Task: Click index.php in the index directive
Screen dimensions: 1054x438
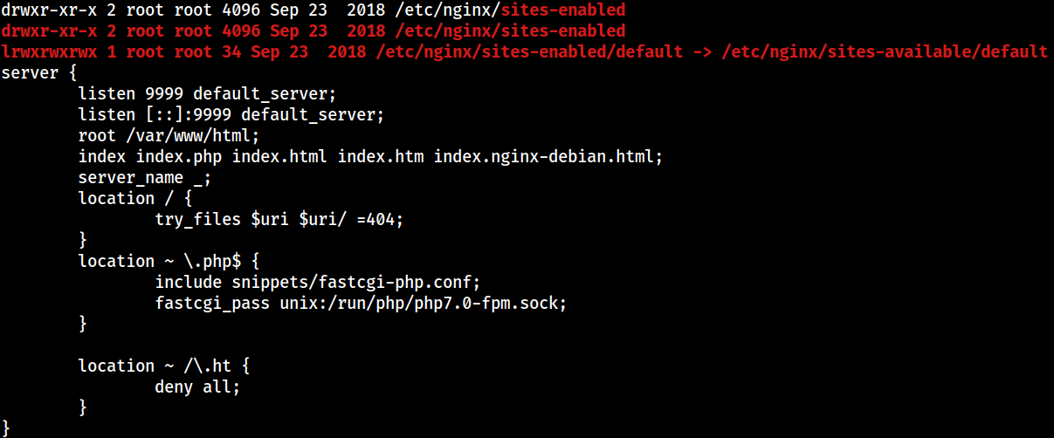Action: 179,156
